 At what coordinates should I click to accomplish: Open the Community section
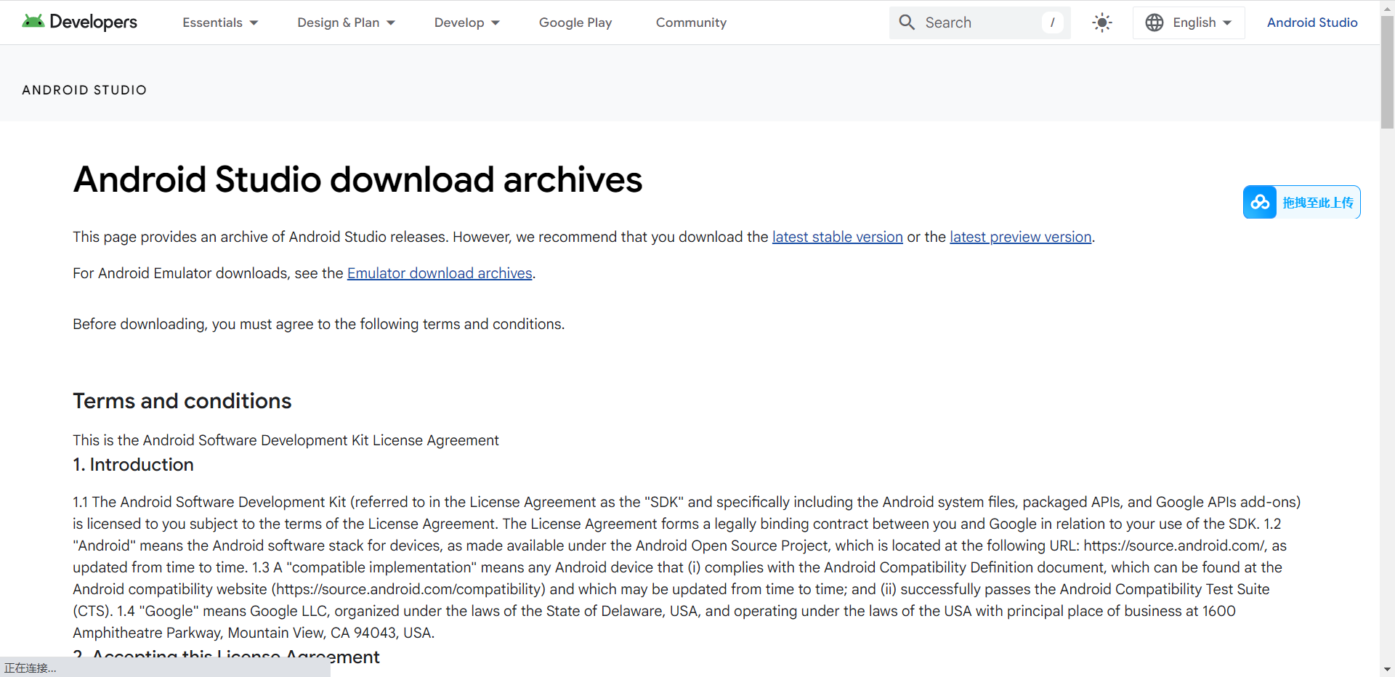coord(690,23)
